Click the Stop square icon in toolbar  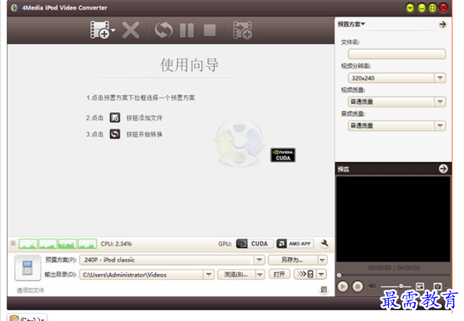pos(209,30)
